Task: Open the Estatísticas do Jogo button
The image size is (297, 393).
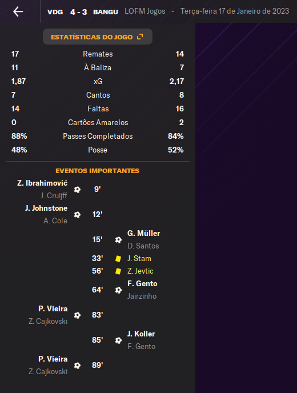Action: 98,37
